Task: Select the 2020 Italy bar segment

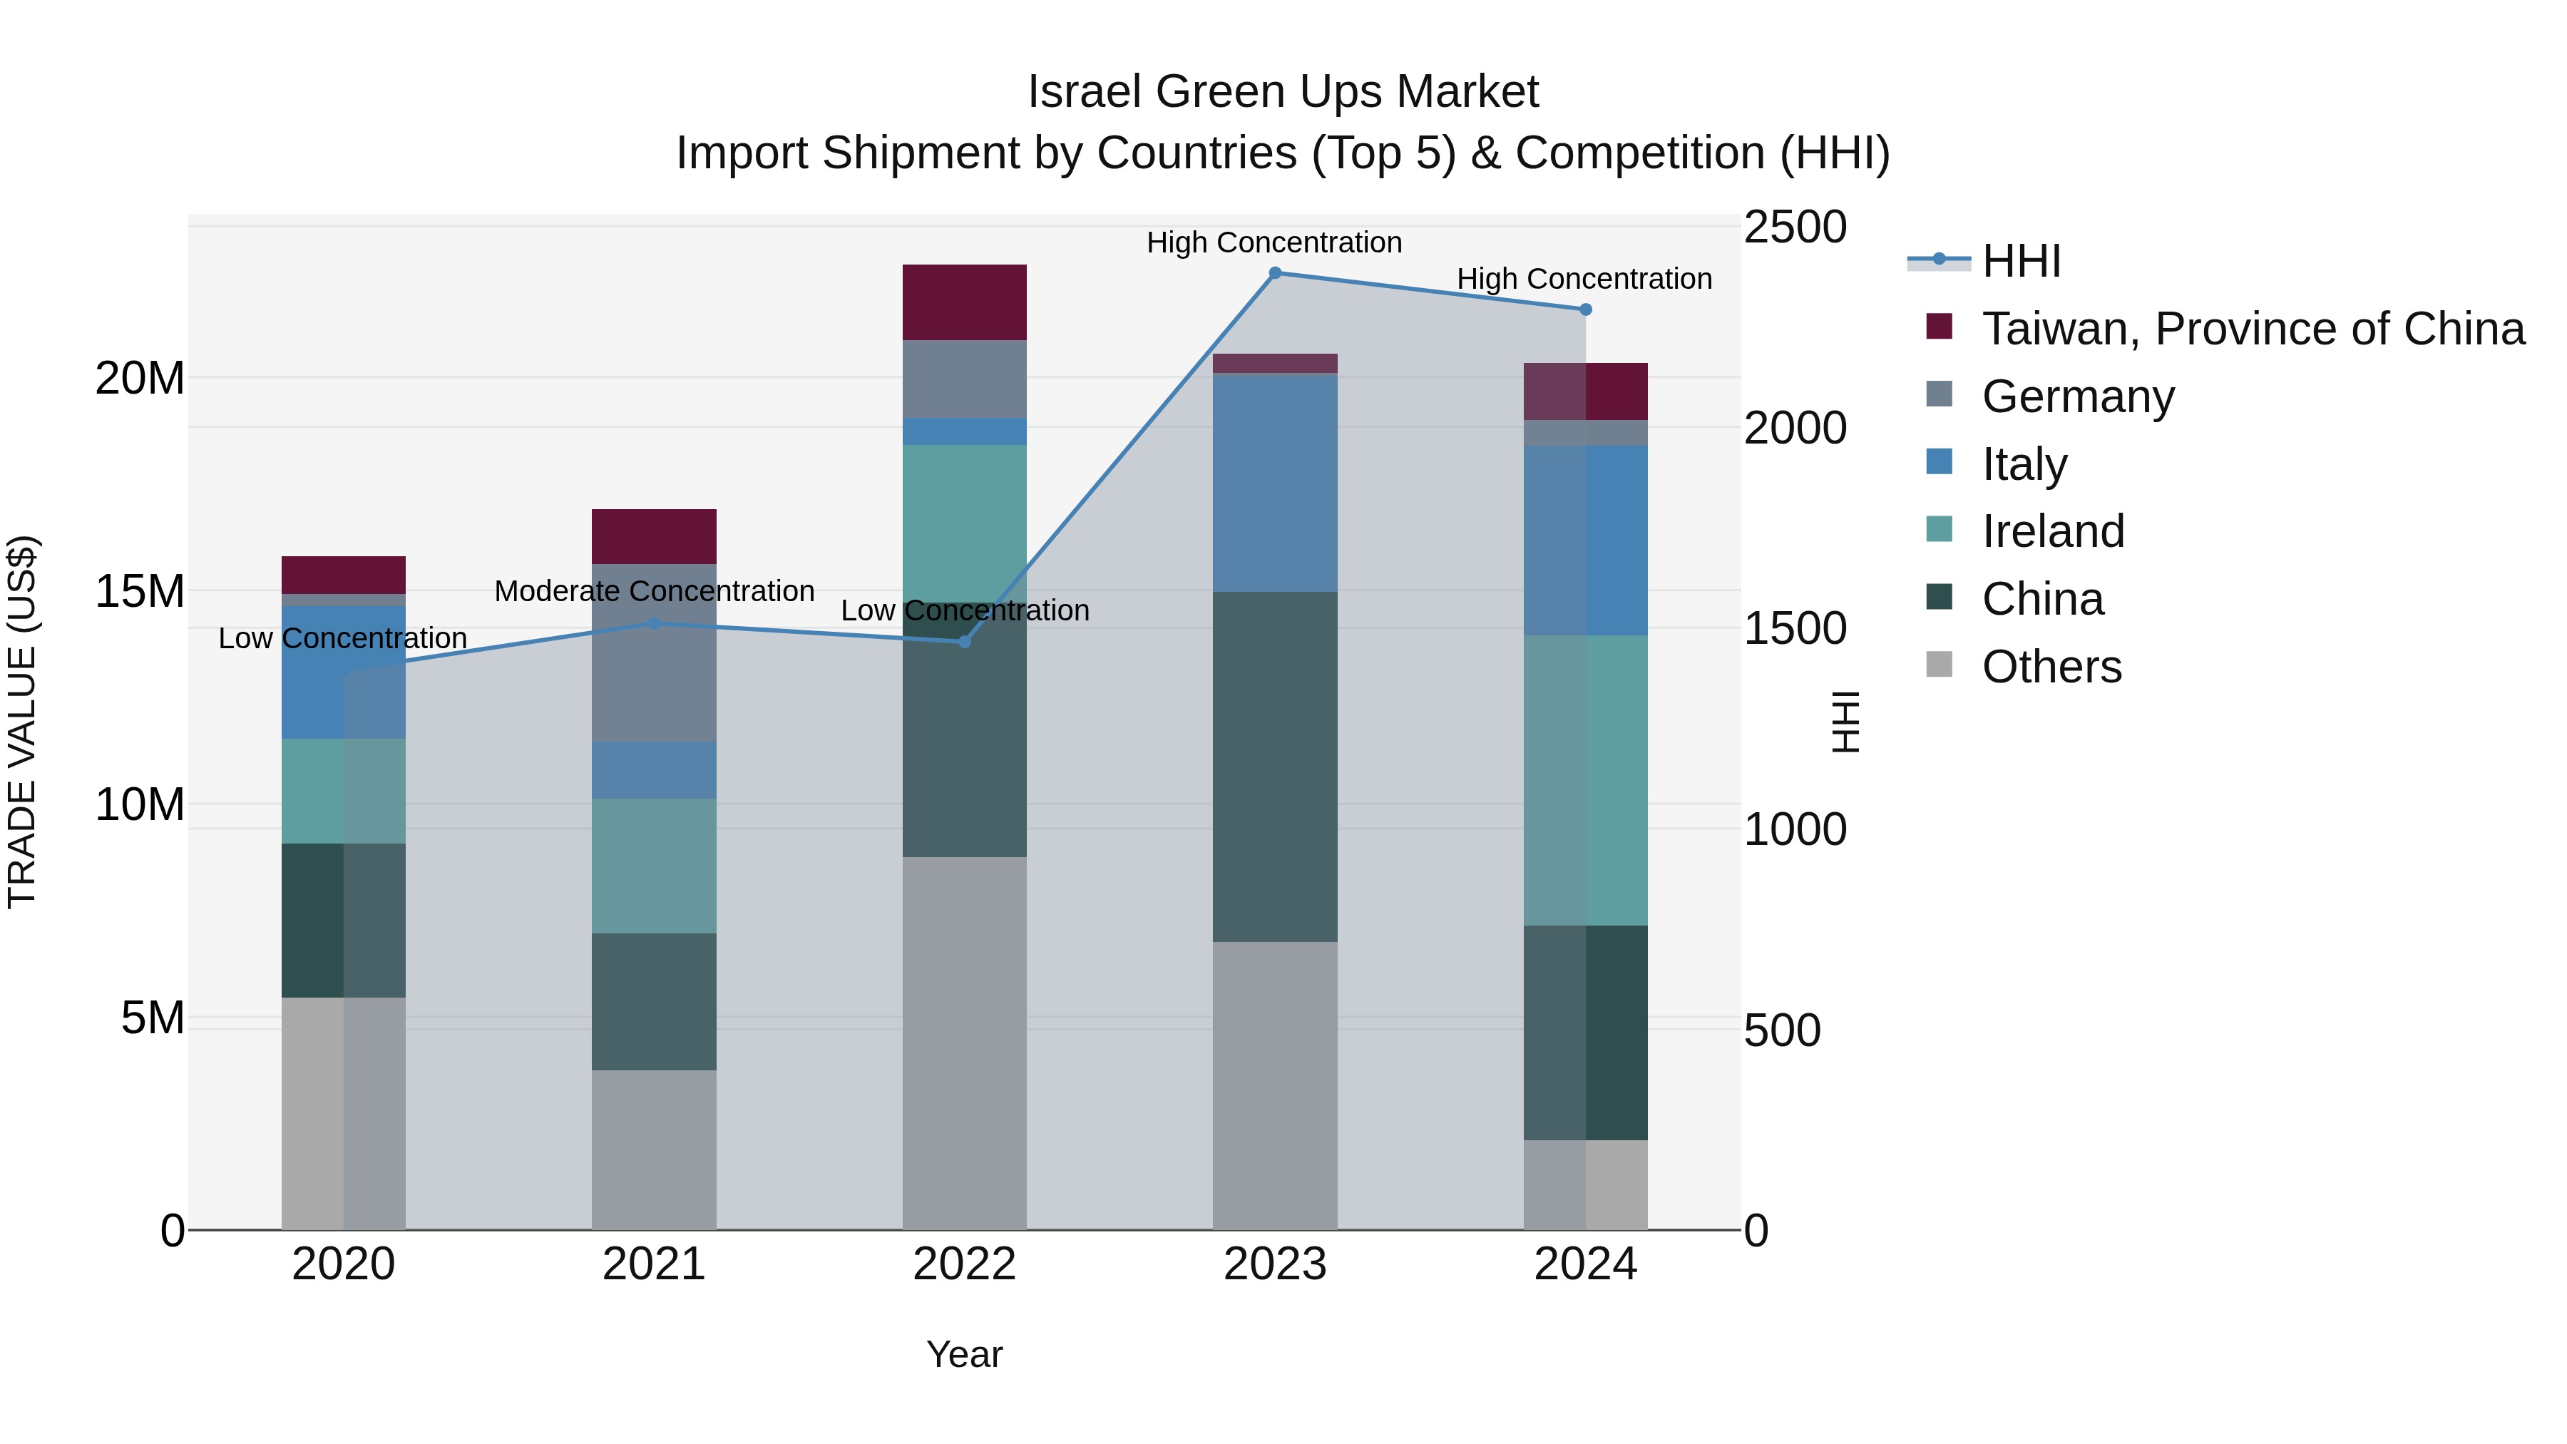Action: pos(344,672)
